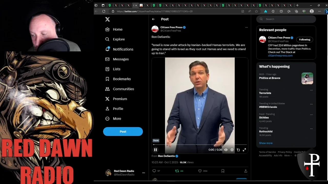Click the X logo icon
The height and width of the screenshot is (184, 328).
click(108, 19)
